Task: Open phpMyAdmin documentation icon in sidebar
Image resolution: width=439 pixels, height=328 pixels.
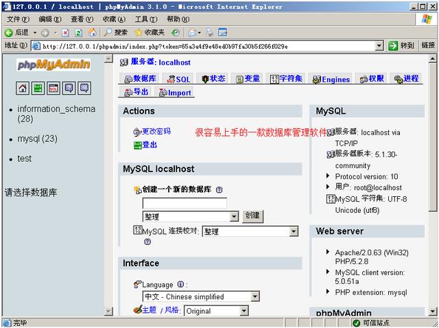Action: (x=69, y=89)
